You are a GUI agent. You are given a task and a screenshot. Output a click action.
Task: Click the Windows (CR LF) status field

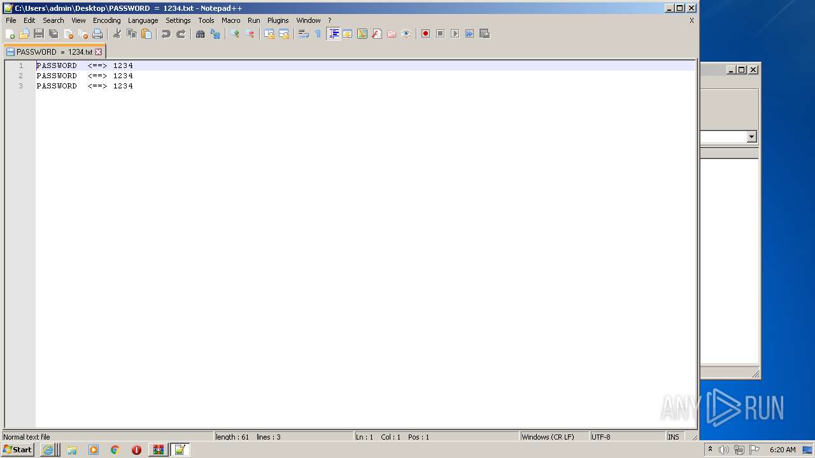pyautogui.click(x=554, y=437)
